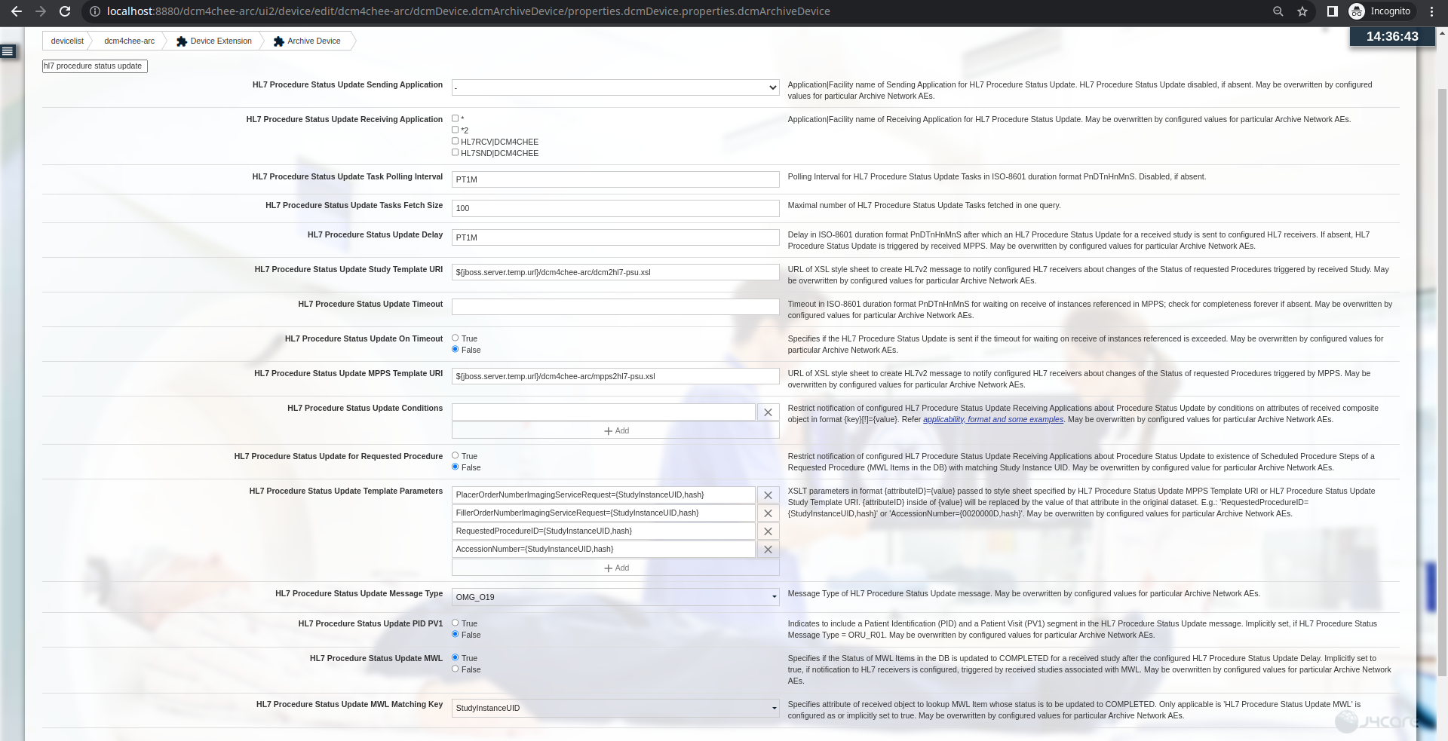
Task: Clear the Update Conditions field with X icon
Action: click(x=768, y=412)
